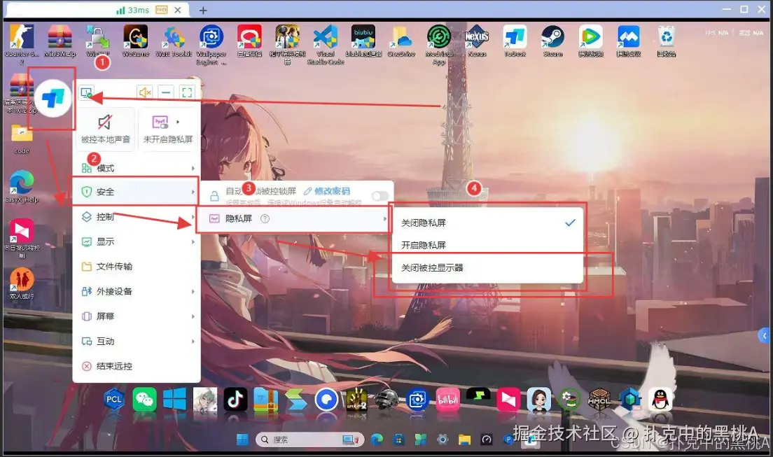Click the FHD resolution badge in the tab

pos(161,10)
